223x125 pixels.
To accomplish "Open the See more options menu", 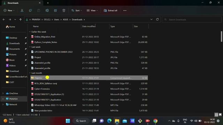I will (x=125, y=10).
